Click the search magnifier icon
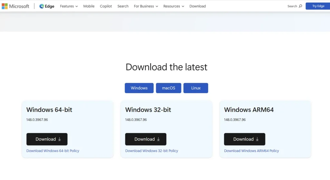 click(300, 6)
